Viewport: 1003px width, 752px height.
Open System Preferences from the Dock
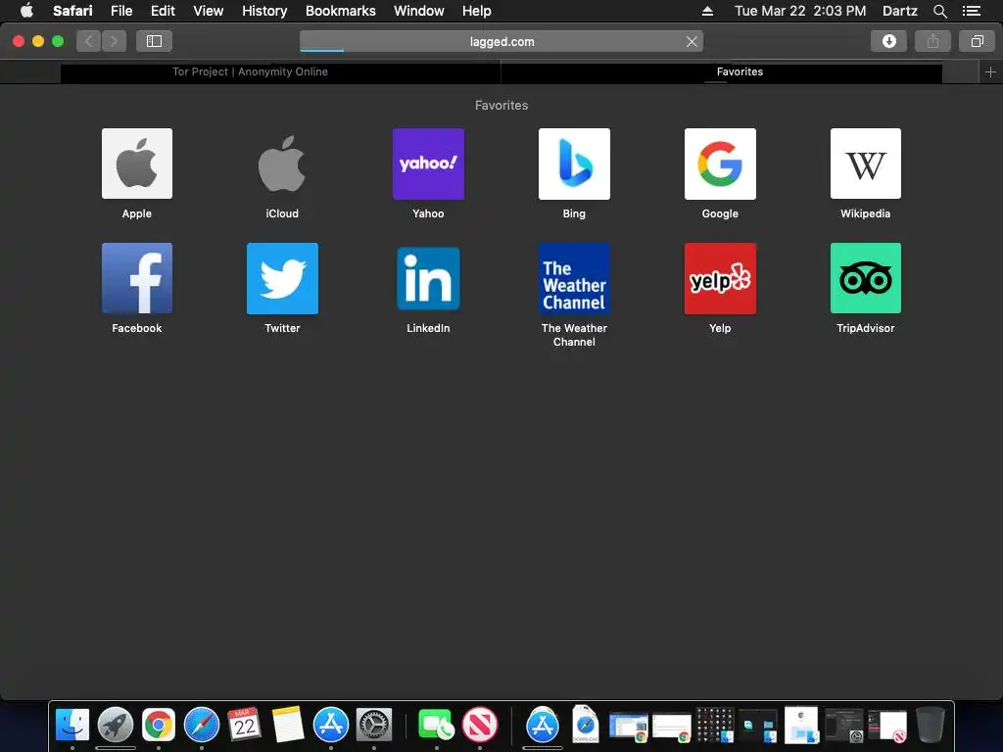tap(373, 726)
